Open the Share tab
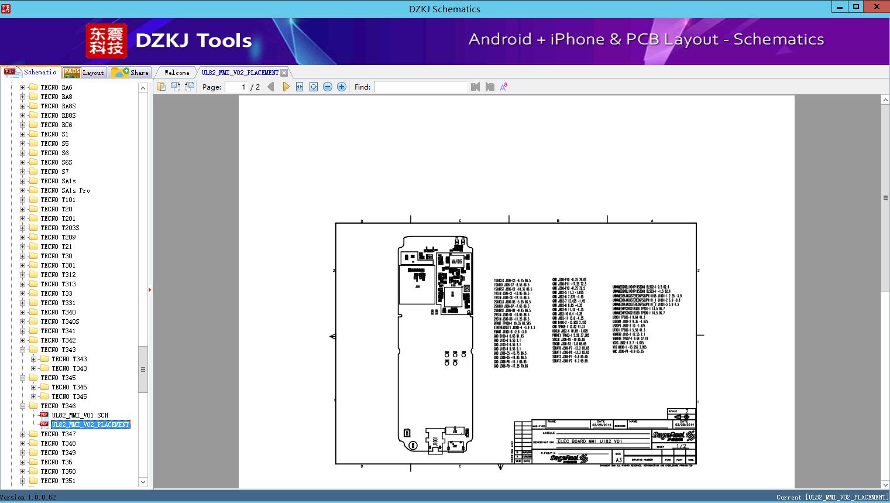 click(x=130, y=73)
